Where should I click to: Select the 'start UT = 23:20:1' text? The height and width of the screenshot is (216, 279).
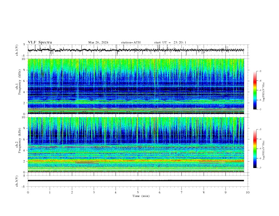(170, 42)
